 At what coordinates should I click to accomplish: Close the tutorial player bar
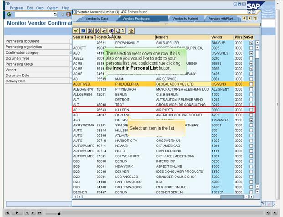point(275,212)
